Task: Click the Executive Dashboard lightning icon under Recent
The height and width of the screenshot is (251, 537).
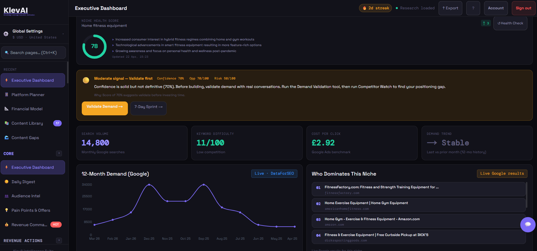Action: [7, 80]
